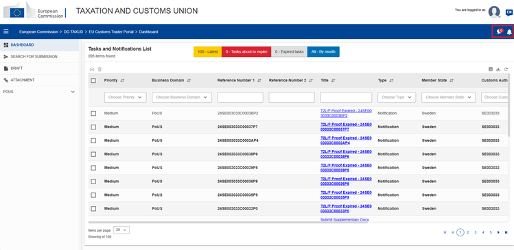Viewport: 514px width, 250px height.
Task: Open T2L/F Proof Expired 24SE003033C00037P7 link
Action: pos(346,127)
